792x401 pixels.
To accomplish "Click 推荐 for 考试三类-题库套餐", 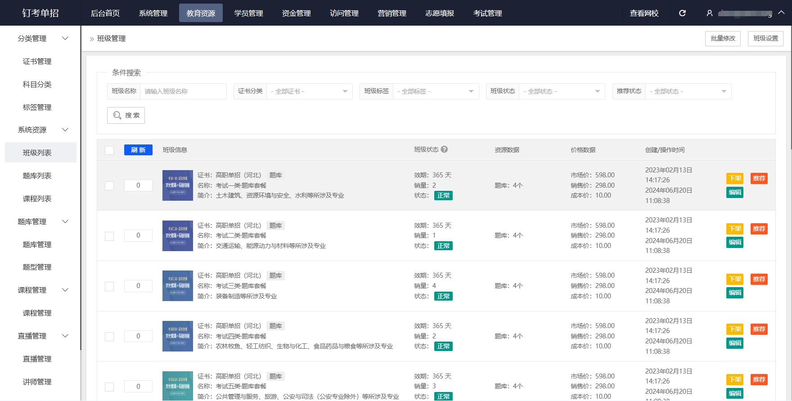I will [759, 279].
